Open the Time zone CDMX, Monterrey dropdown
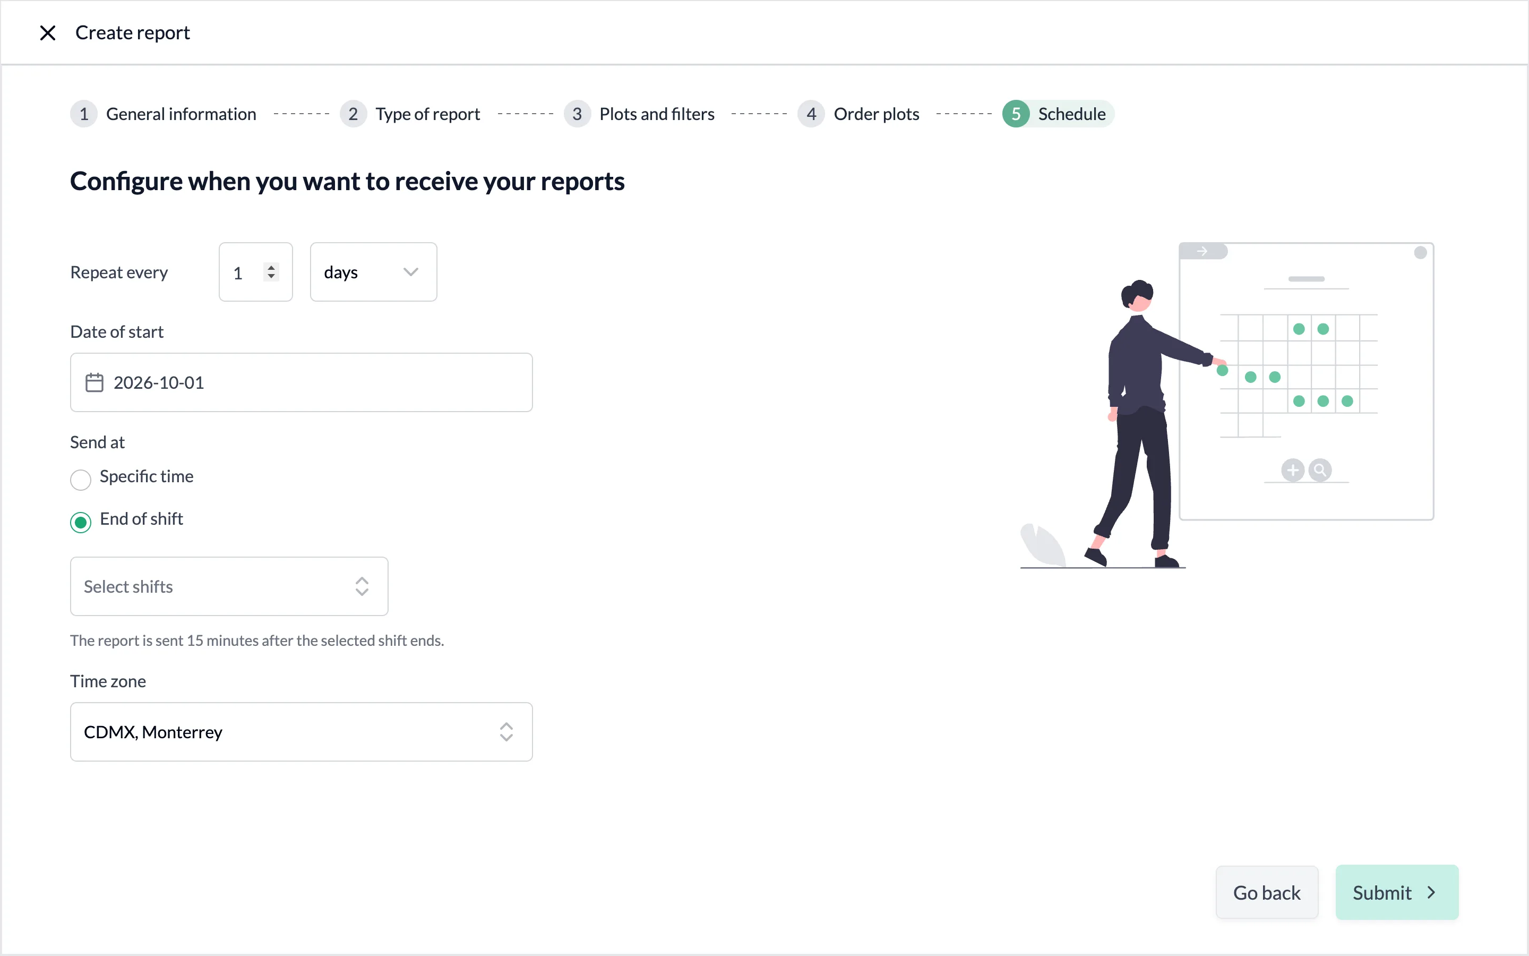 [302, 731]
